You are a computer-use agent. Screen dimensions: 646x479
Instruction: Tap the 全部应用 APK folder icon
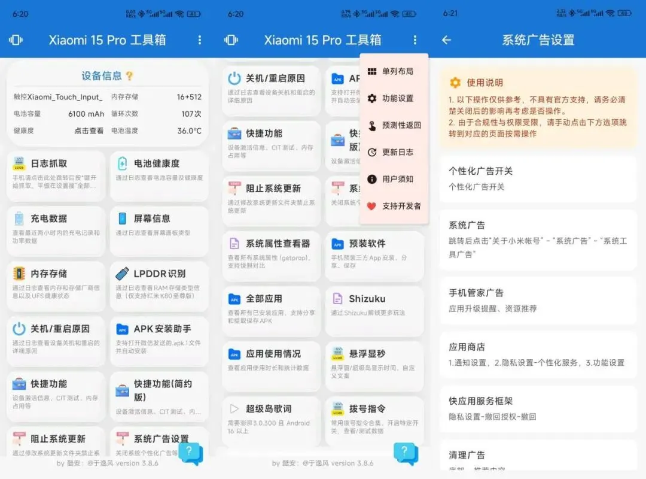tap(234, 299)
